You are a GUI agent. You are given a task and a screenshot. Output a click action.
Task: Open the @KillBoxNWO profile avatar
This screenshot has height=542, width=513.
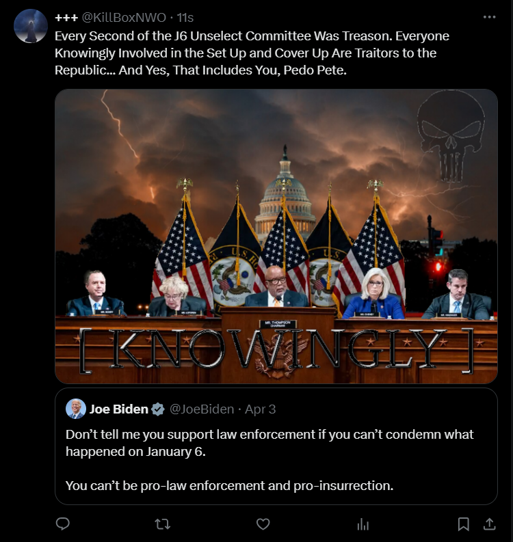31,26
